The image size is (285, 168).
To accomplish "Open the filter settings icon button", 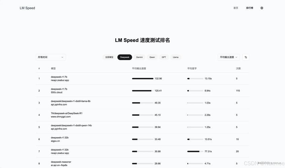I will point(246,57).
